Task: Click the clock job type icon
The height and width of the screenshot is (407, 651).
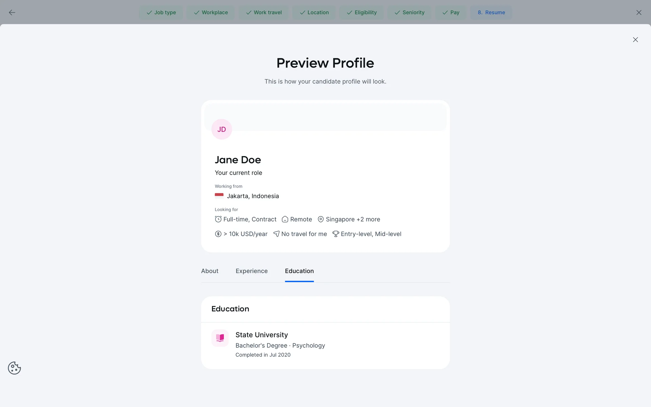Action: point(218,219)
